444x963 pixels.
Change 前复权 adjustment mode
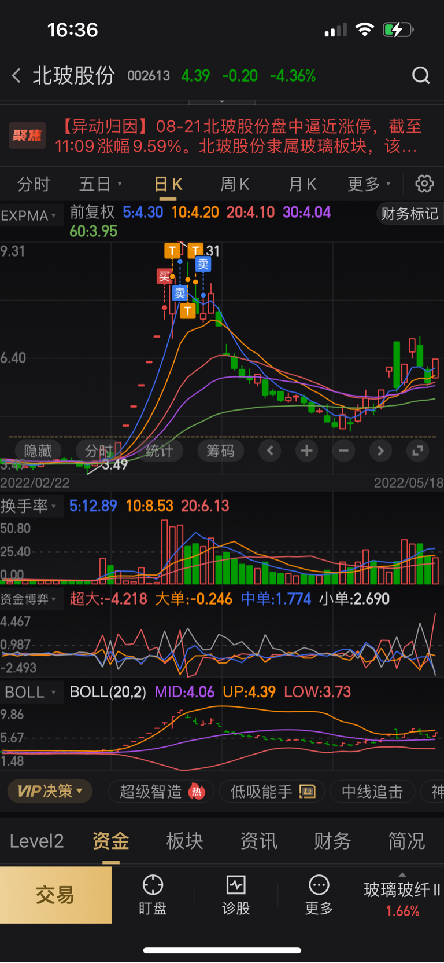[92, 212]
